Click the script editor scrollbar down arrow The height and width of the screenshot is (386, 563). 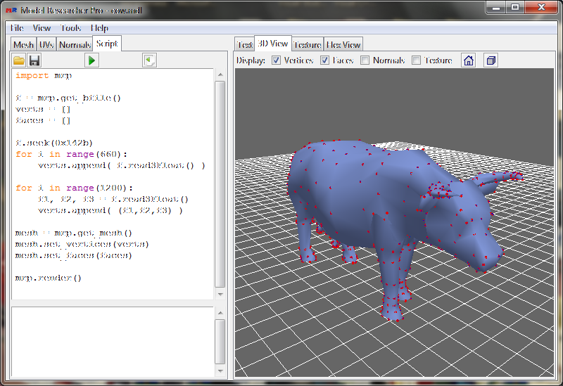tap(220, 295)
